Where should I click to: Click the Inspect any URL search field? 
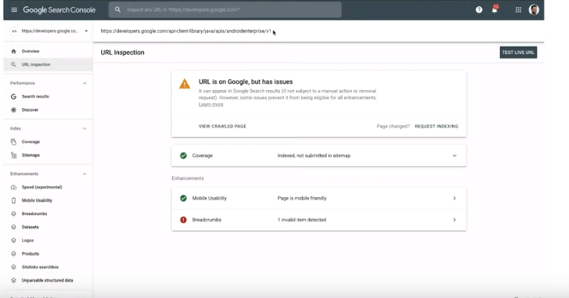(x=225, y=10)
